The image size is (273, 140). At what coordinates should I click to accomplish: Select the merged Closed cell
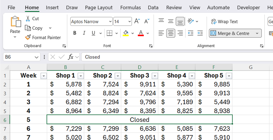coord(140,119)
